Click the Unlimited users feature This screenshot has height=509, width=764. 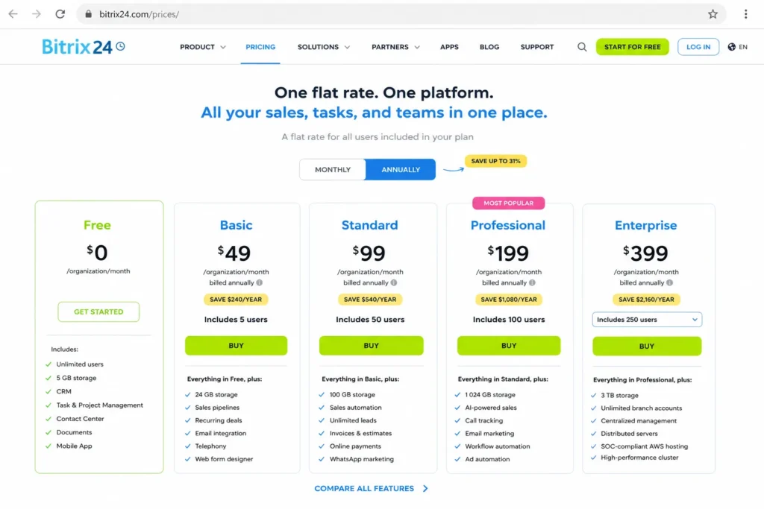click(80, 364)
